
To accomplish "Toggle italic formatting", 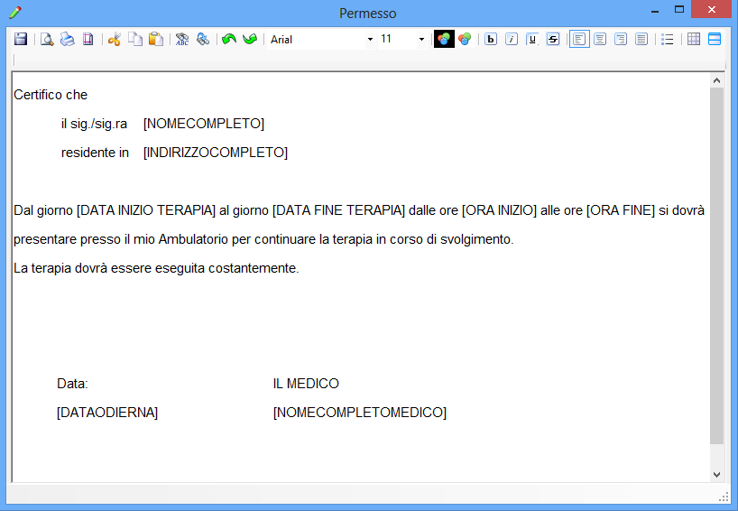I will pyautogui.click(x=512, y=39).
